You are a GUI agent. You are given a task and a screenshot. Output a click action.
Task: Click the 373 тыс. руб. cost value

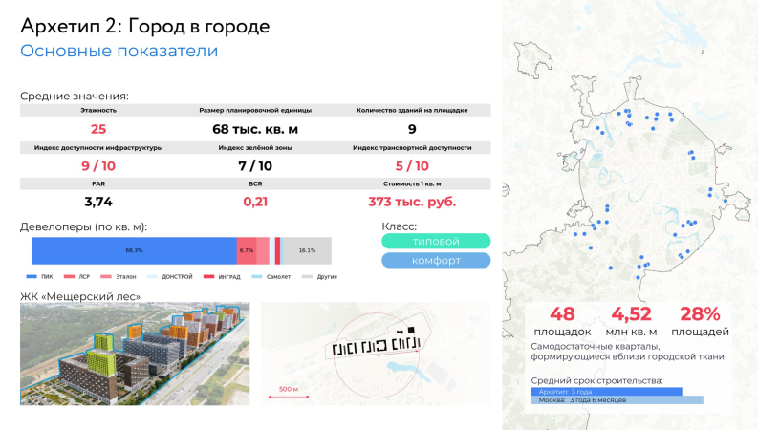(x=412, y=202)
